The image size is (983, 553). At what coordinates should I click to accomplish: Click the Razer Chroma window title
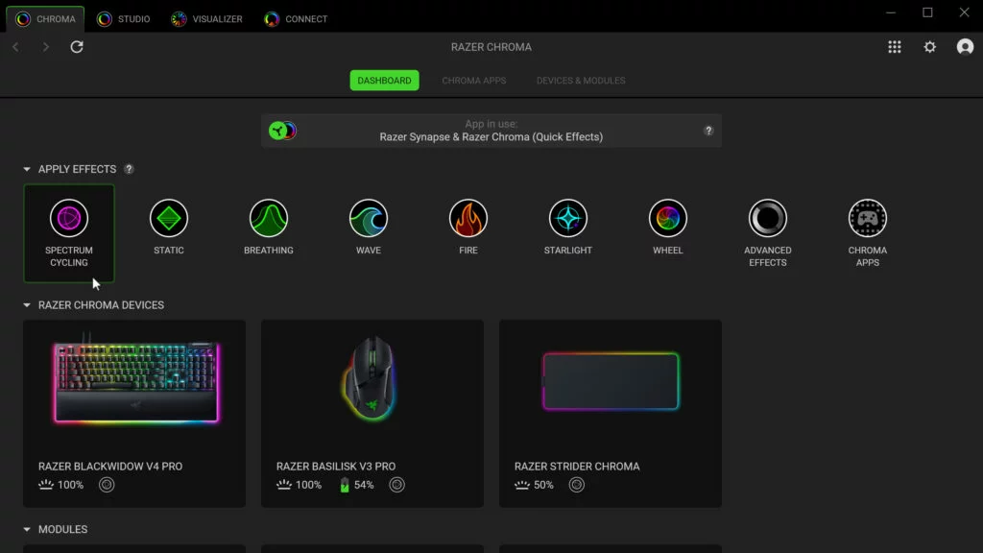pyautogui.click(x=491, y=47)
